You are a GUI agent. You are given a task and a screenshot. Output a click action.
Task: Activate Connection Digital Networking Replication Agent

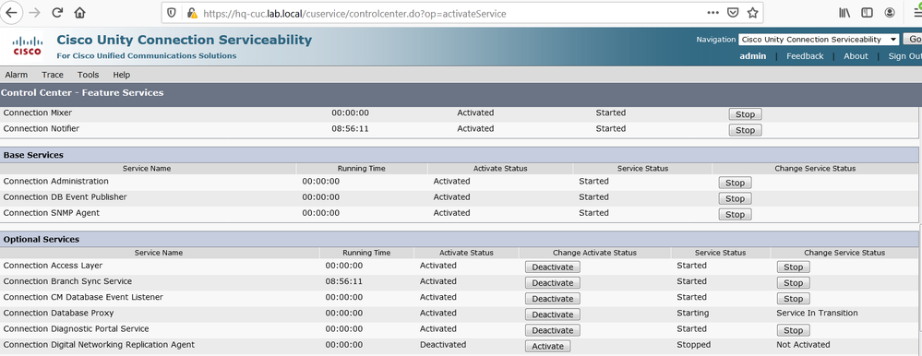547,346
